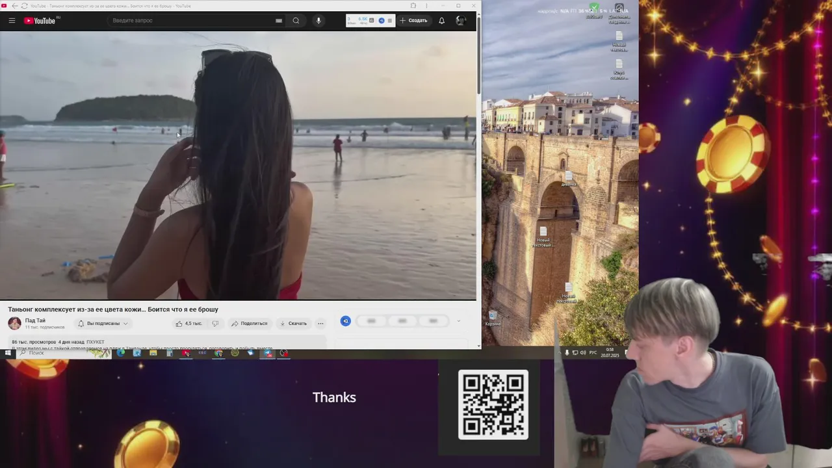
Task: Expand the Вы подписаны subscription dropdown
Action: 103,323
